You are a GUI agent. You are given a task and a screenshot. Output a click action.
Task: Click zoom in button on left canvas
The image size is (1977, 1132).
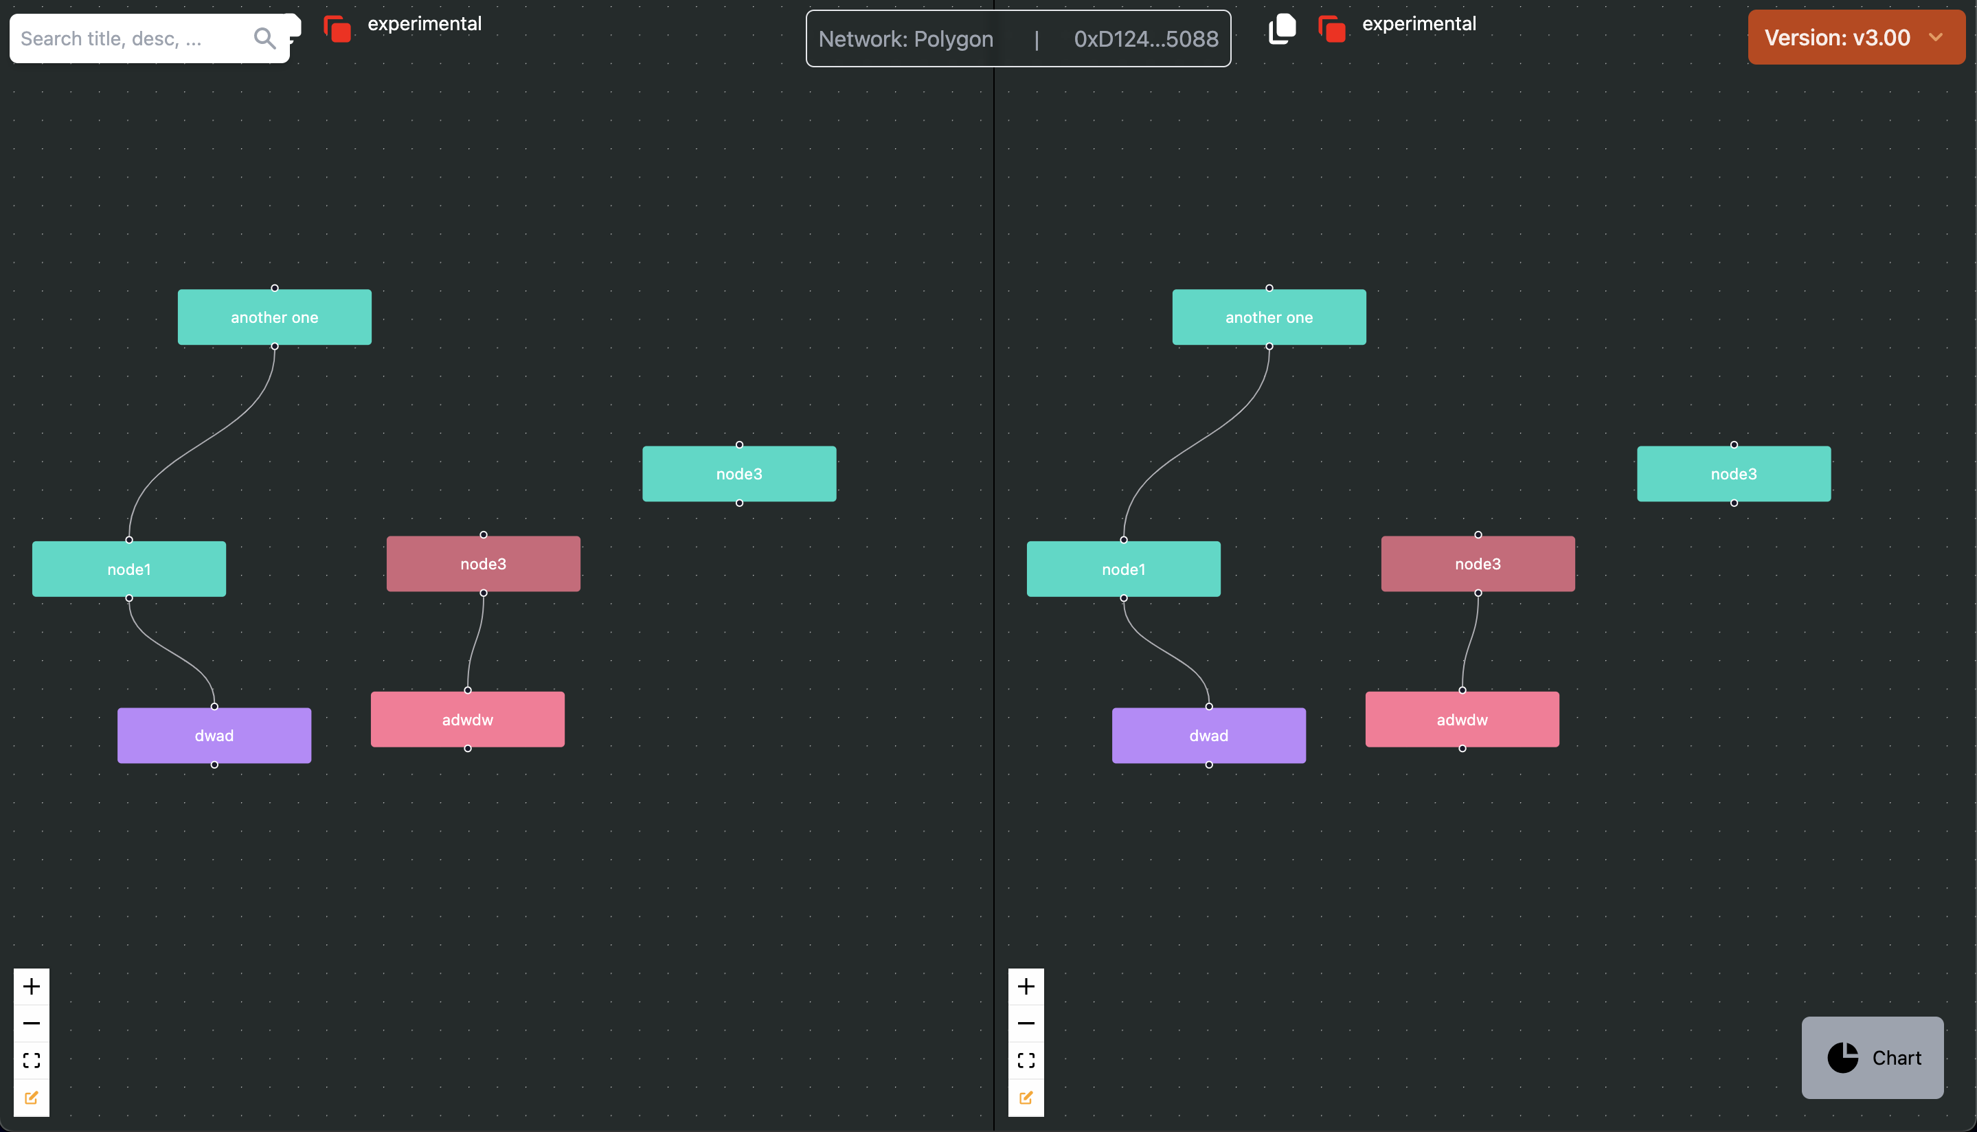(x=31, y=986)
